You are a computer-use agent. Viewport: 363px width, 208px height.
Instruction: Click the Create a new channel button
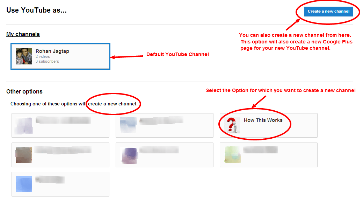(x=328, y=11)
